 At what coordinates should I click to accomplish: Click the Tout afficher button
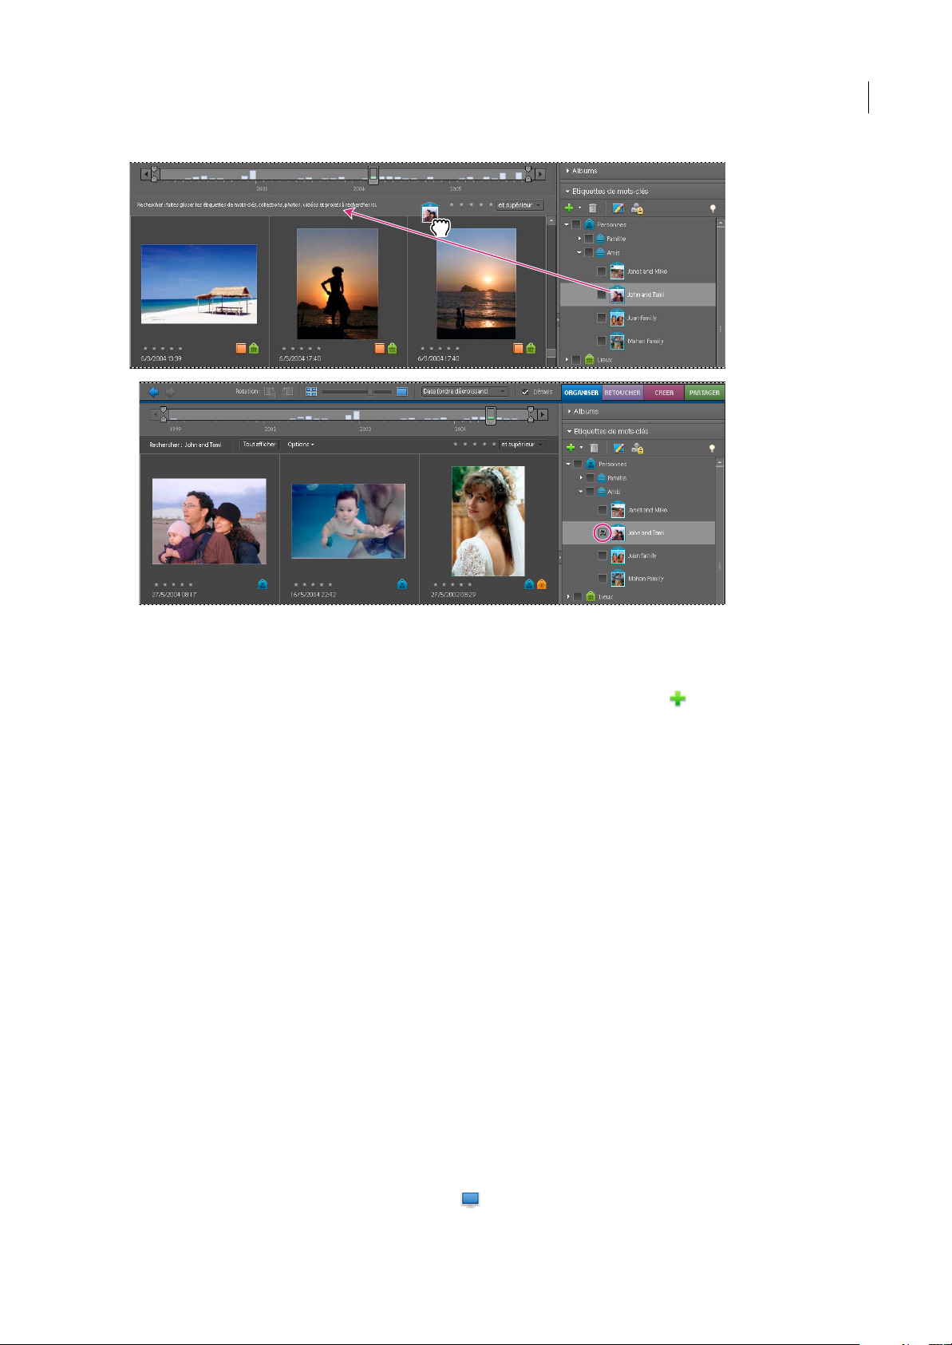point(259,445)
